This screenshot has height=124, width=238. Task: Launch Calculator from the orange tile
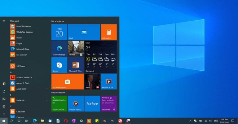tap(108, 32)
